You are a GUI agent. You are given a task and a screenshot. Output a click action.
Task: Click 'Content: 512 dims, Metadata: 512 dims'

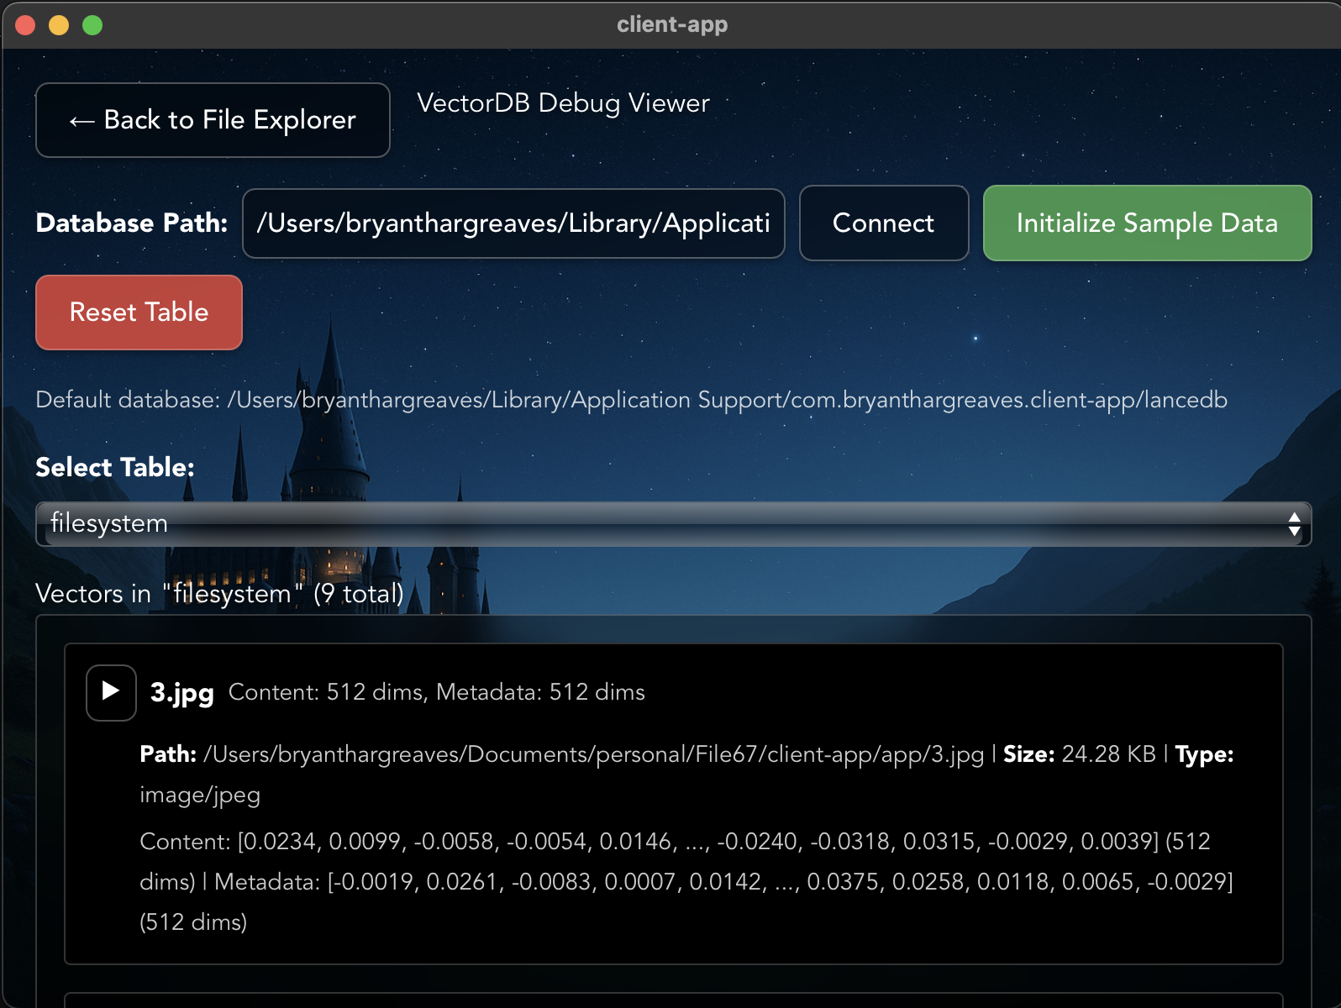click(x=436, y=692)
